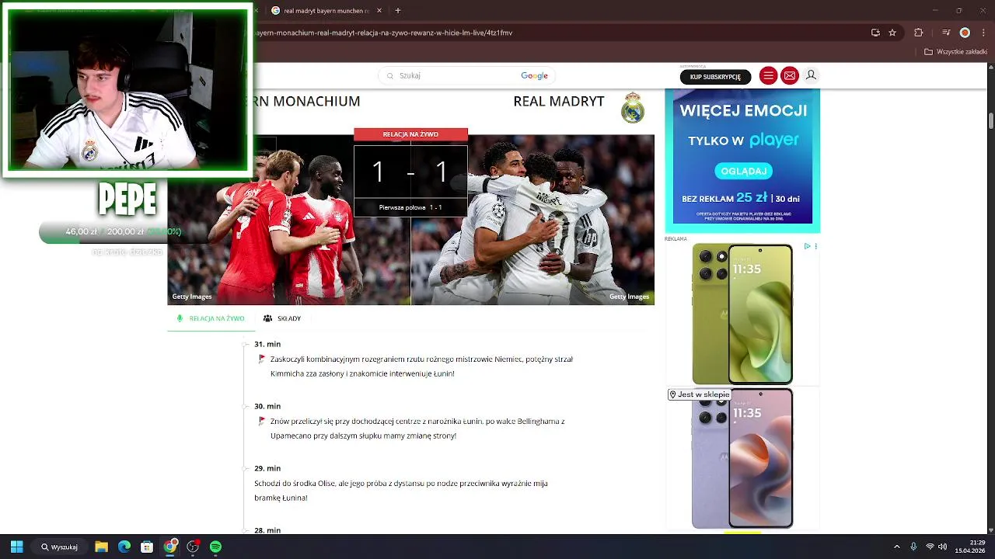Click the RN MONACHIUM team name
Viewport: 995px width, 559px height.
[x=307, y=101]
